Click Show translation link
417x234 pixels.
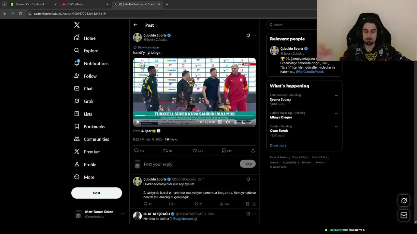tap(148, 47)
